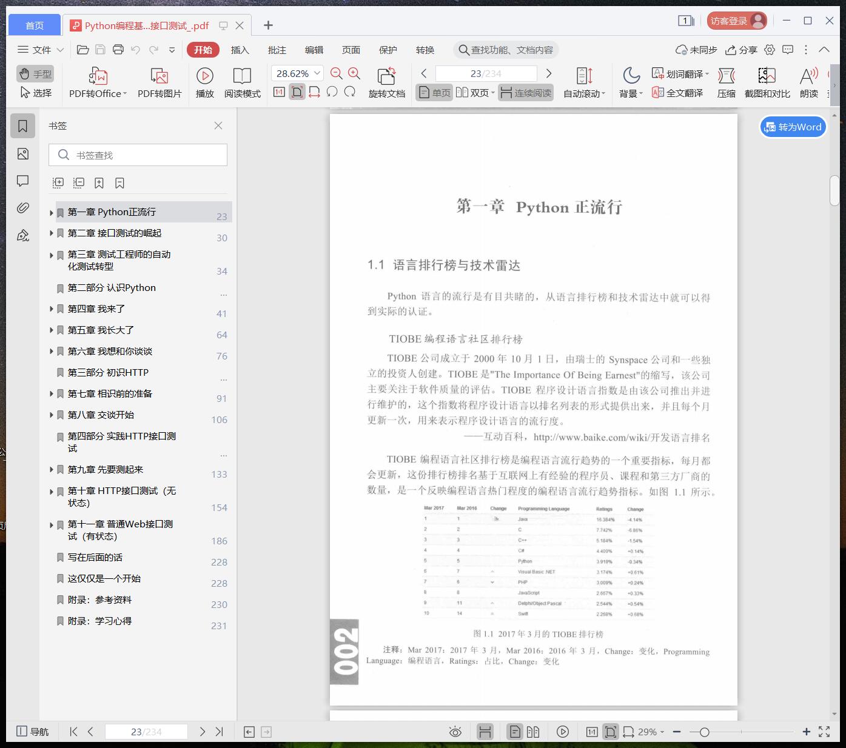Collapse all bookmarks with the minus-box icon

(x=79, y=182)
